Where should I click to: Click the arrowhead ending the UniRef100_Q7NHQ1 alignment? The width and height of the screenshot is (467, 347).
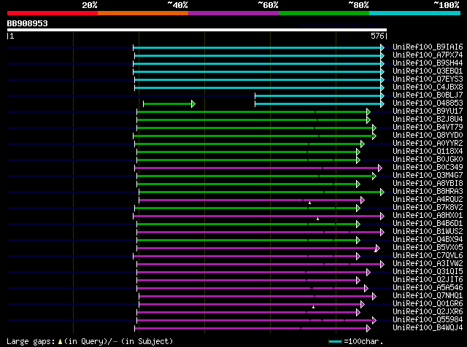pos(374,297)
